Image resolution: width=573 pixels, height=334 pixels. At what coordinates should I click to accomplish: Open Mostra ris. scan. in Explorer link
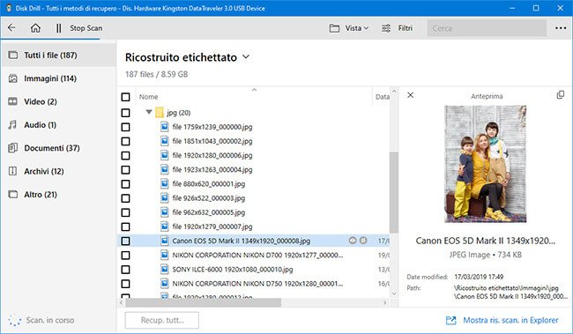click(502, 320)
